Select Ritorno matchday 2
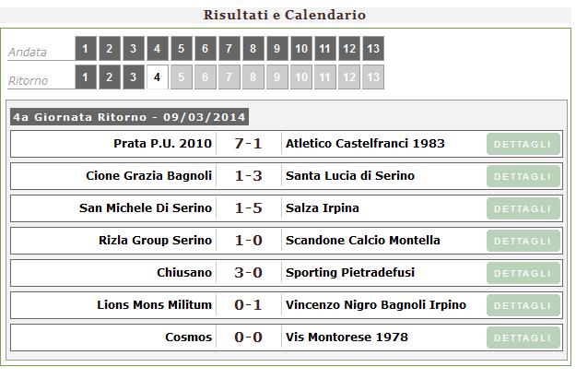576x379 pixels. pyautogui.click(x=109, y=77)
